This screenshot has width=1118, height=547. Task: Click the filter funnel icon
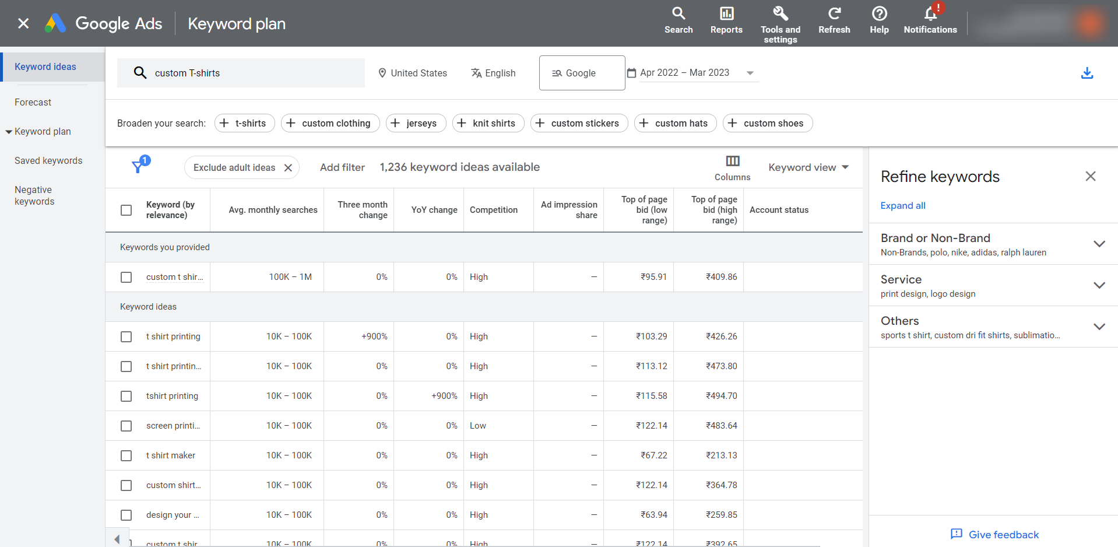point(138,167)
